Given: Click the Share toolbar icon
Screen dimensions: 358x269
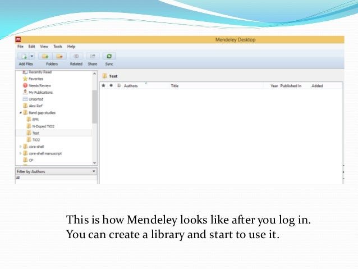Looking at the screenshot, I should click(x=93, y=56).
